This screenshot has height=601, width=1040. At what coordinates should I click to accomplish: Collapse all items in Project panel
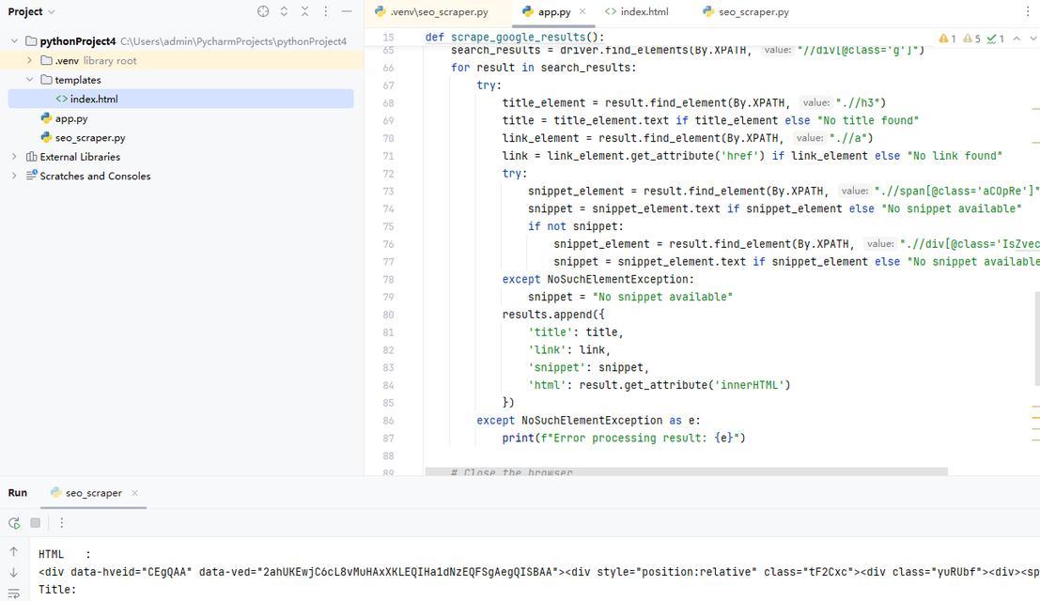(304, 11)
